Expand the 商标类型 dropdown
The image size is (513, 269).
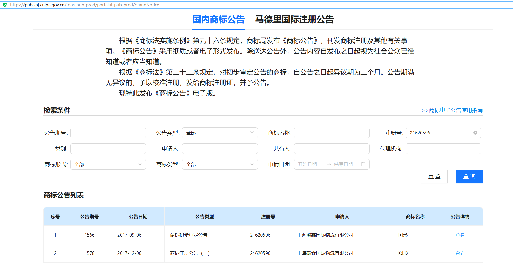point(220,164)
